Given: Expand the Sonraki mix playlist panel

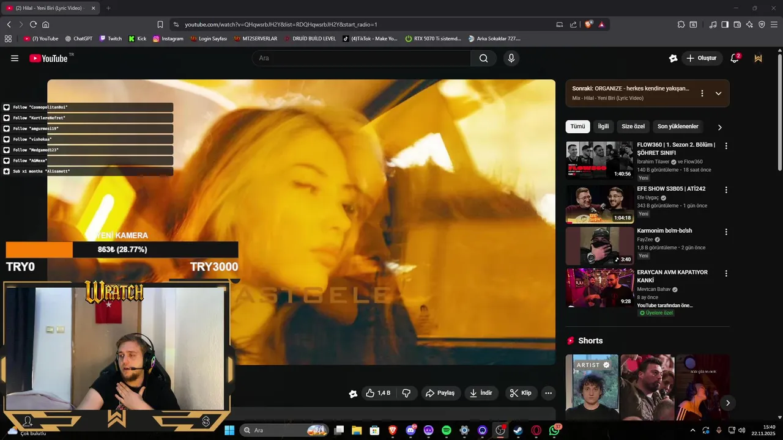Looking at the screenshot, I should 718,94.
